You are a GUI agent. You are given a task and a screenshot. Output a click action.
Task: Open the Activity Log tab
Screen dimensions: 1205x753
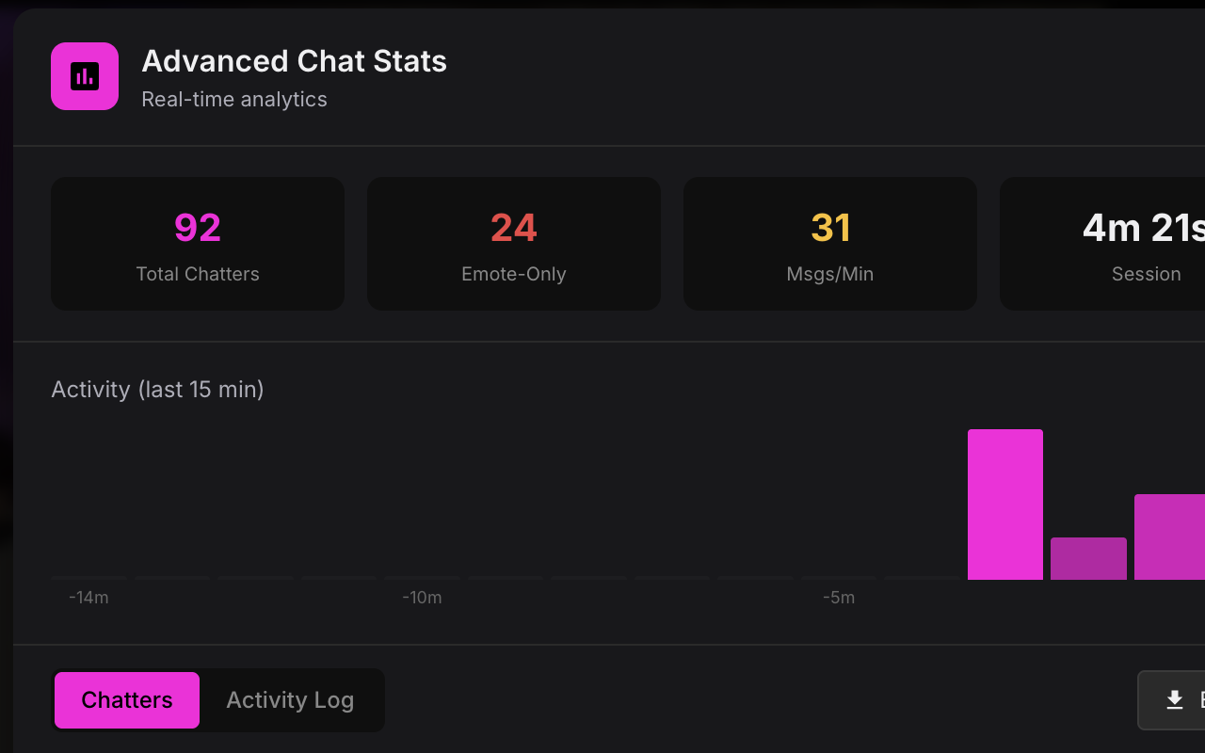[290, 700]
